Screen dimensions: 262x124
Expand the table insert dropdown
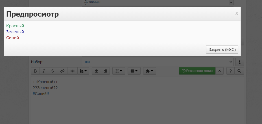pos(134,71)
